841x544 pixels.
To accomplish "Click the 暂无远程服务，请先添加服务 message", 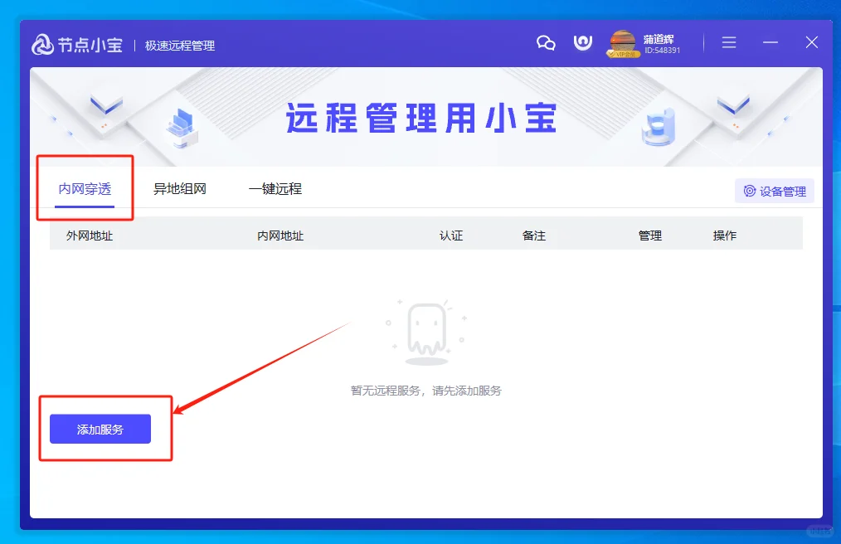I will pos(425,391).
